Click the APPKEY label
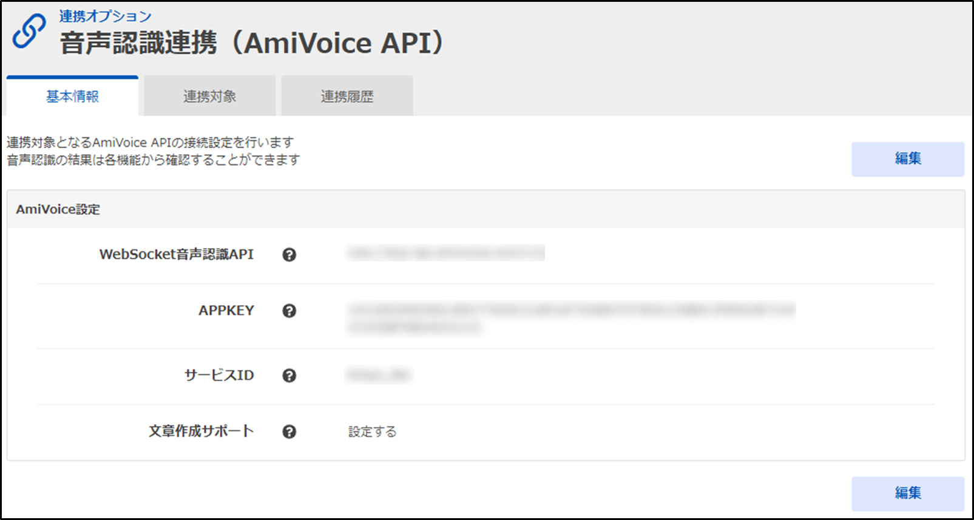Image resolution: width=974 pixels, height=520 pixels. click(x=226, y=310)
